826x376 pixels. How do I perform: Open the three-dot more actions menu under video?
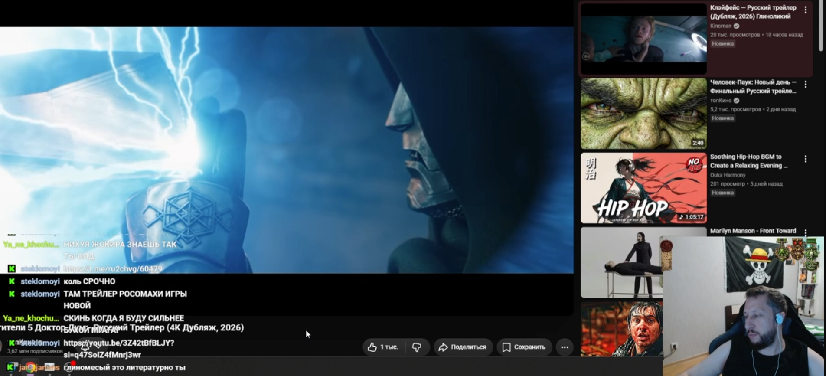[x=565, y=347]
